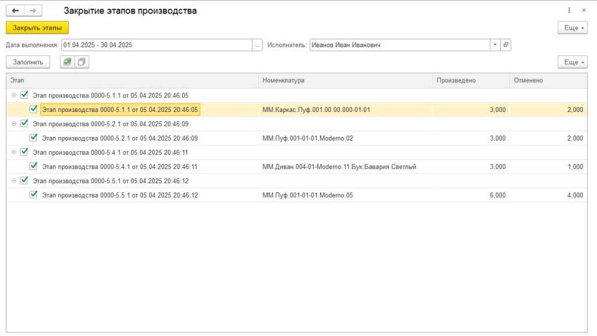Image resolution: width=597 pixels, height=336 pixels.
Task: Click the back navigation arrow
Action: point(15,10)
